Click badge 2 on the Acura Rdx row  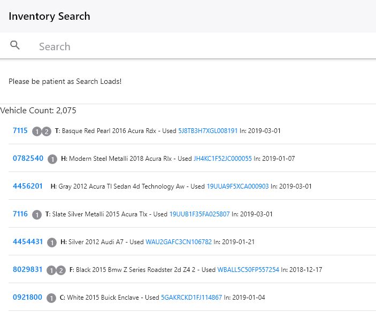47,131
